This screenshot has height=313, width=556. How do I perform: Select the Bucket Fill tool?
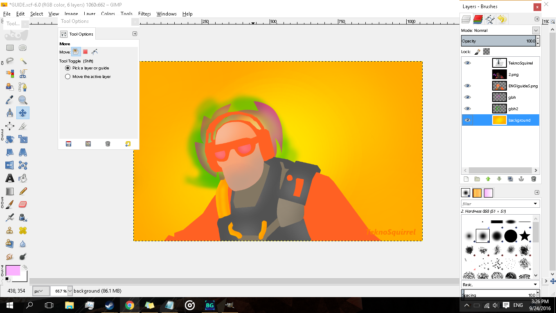pyautogui.click(x=23, y=178)
